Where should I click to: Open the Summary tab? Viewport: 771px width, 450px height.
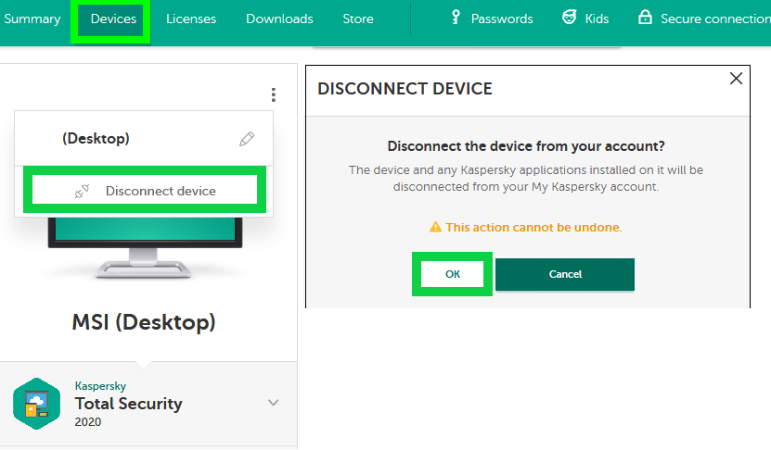click(32, 19)
